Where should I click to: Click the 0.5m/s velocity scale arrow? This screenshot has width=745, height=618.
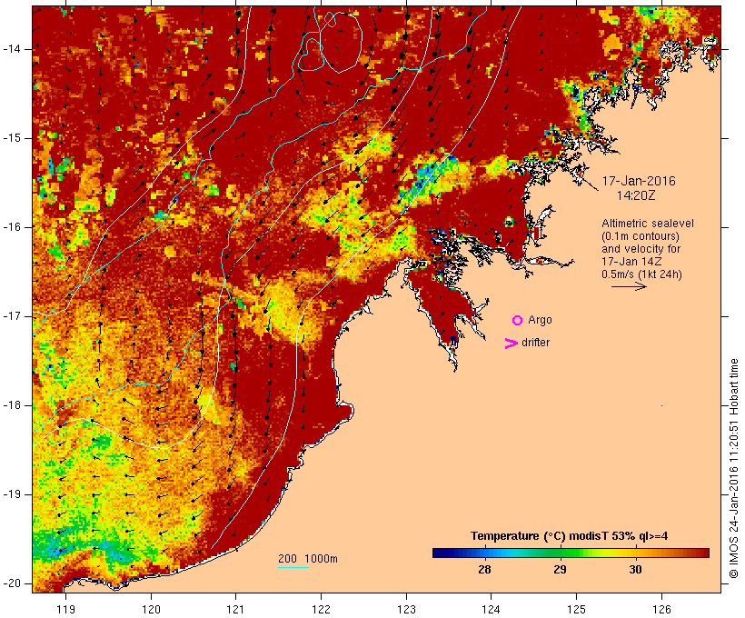(629, 286)
